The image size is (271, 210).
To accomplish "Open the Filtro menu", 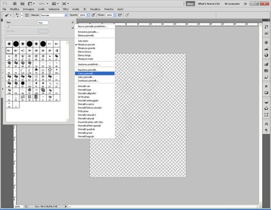I will tap(66, 9).
